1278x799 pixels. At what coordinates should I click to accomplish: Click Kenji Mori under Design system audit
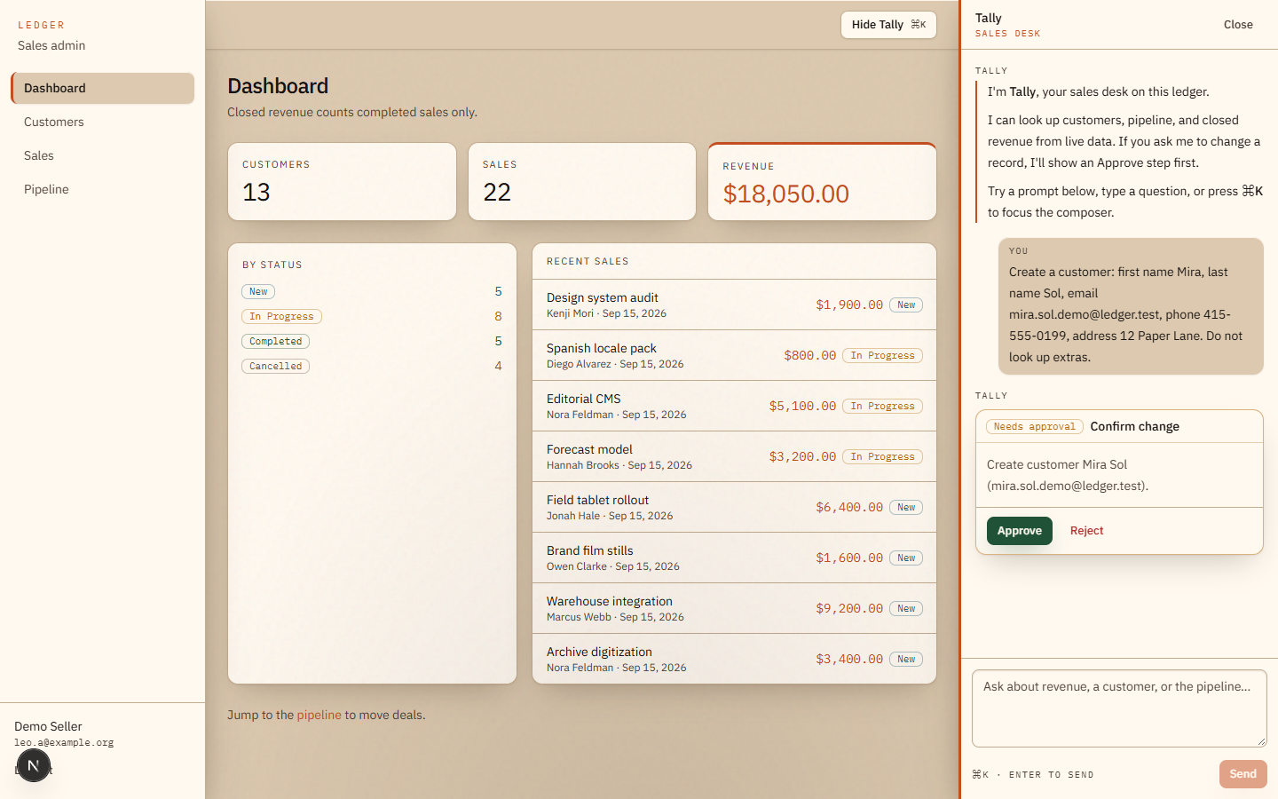click(570, 313)
